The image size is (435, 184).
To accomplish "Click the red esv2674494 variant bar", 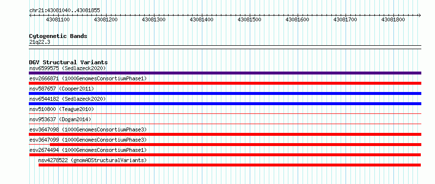I will [x=225, y=155].
